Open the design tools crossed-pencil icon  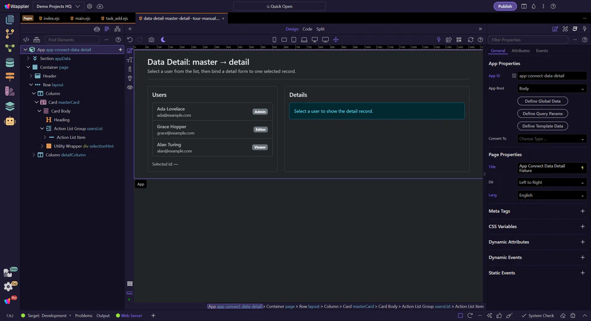pos(565,29)
